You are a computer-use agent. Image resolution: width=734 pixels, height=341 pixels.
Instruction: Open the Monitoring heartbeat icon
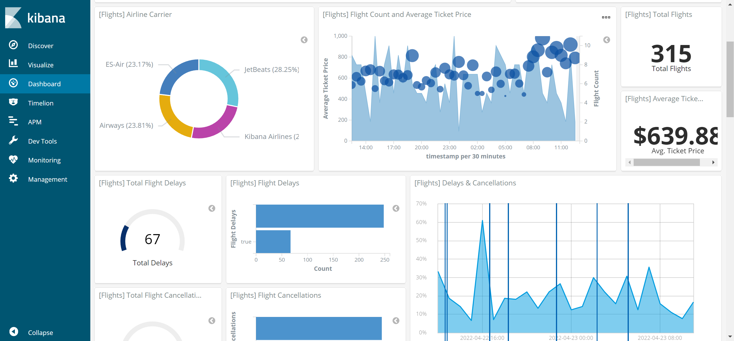(13, 159)
